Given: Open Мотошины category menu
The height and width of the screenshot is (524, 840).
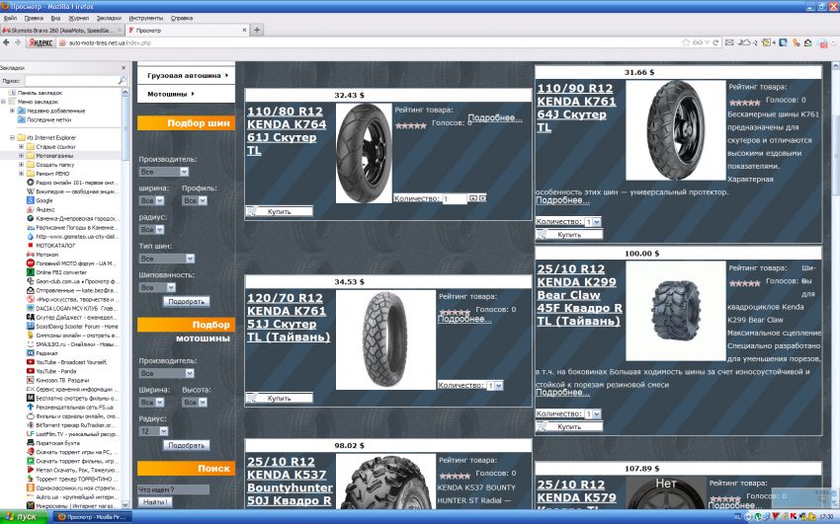Looking at the screenshot, I should click(x=186, y=94).
